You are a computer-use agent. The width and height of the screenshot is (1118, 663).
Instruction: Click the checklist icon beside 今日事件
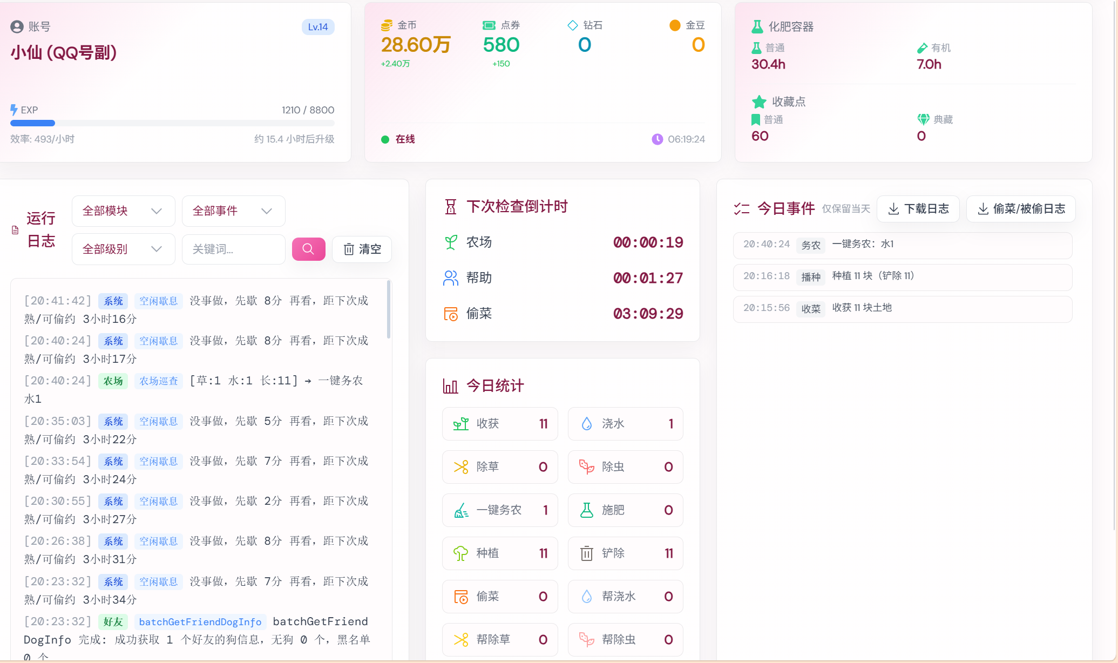[x=742, y=209]
